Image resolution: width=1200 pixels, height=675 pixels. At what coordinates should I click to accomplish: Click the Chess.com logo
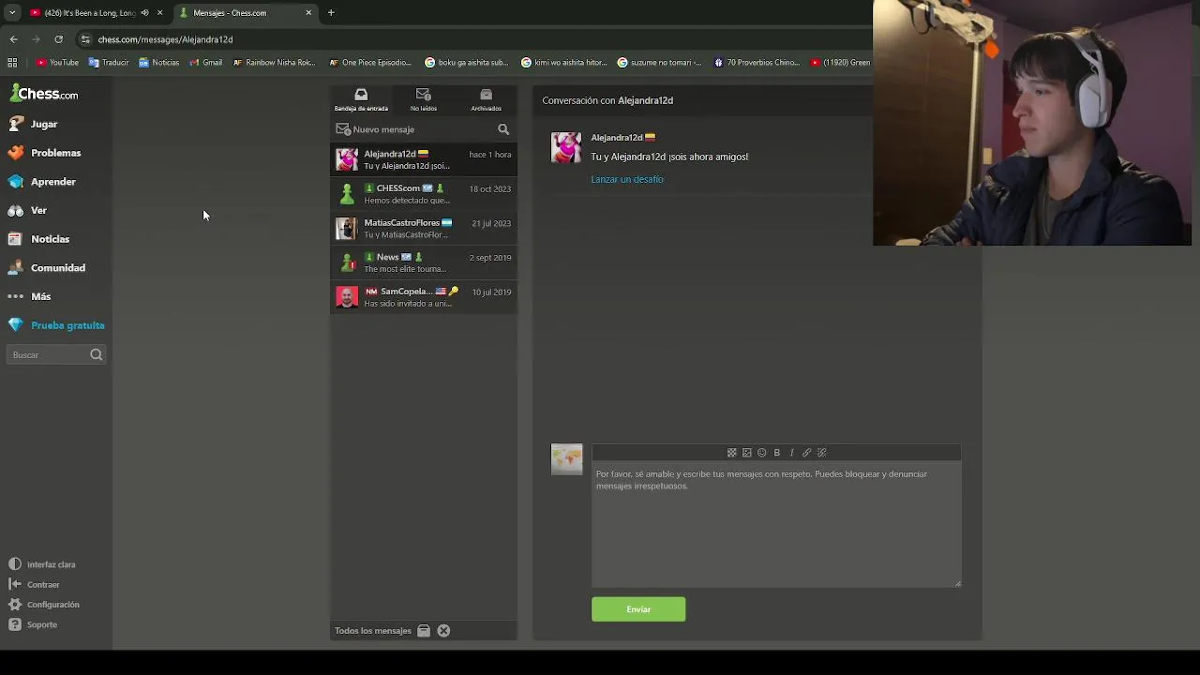[44, 94]
